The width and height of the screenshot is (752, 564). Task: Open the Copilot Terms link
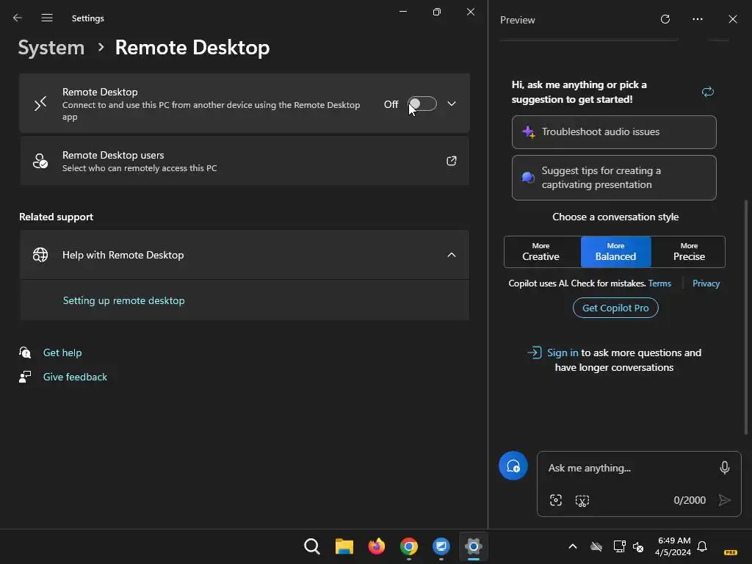[x=659, y=283]
